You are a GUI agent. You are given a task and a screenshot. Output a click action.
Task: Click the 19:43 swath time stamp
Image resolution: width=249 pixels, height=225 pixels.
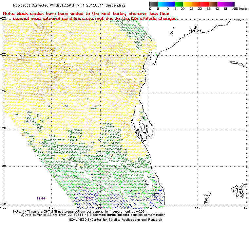pos(88,199)
